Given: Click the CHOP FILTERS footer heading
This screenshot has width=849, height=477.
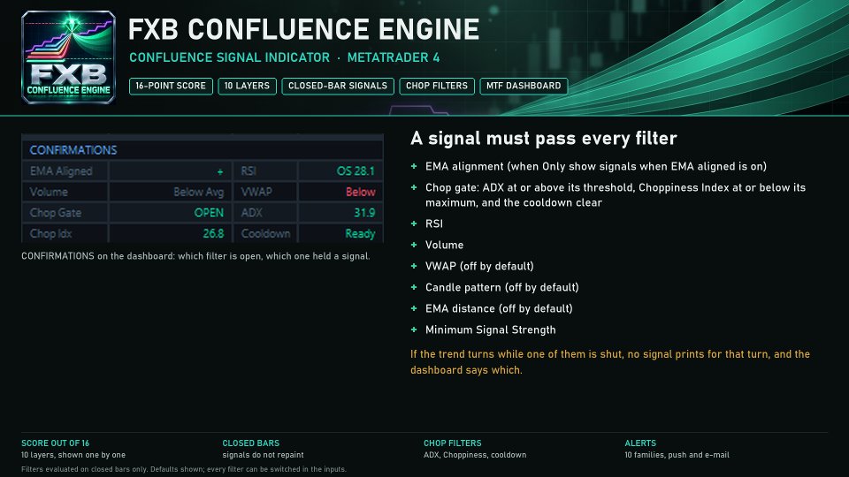Looking at the screenshot, I should pos(453,443).
